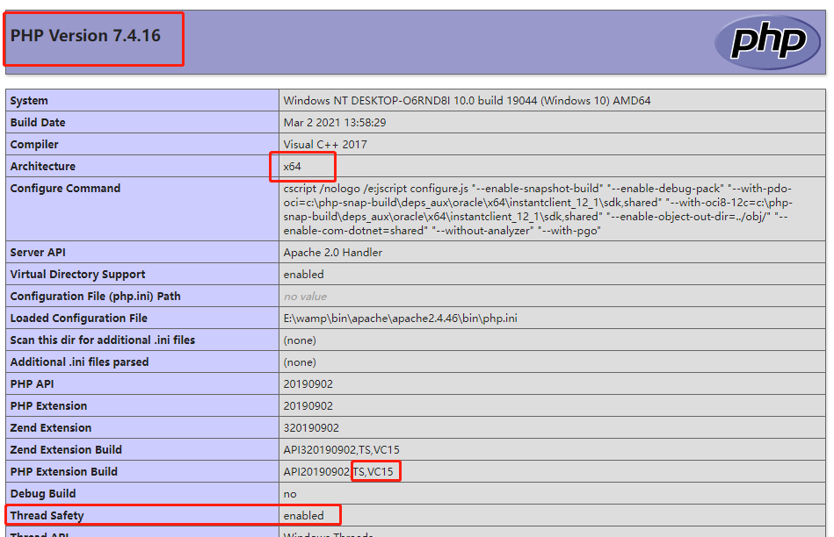Select 'enabled' value for Thread Safety

click(x=303, y=515)
